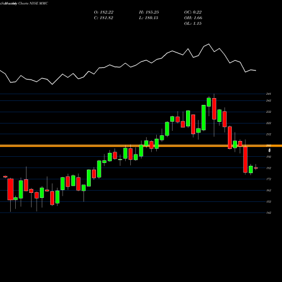Click the 222 price axis label

268,123
